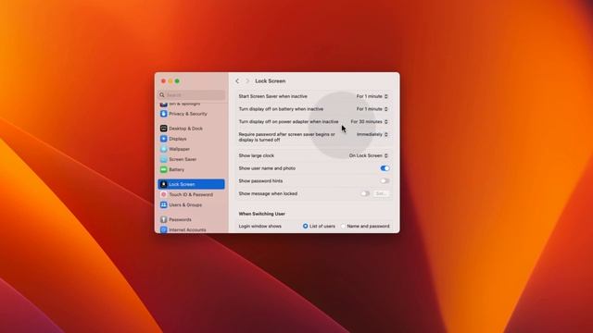Open the Battery icon in sidebar
The height and width of the screenshot is (333, 593).
163,169
